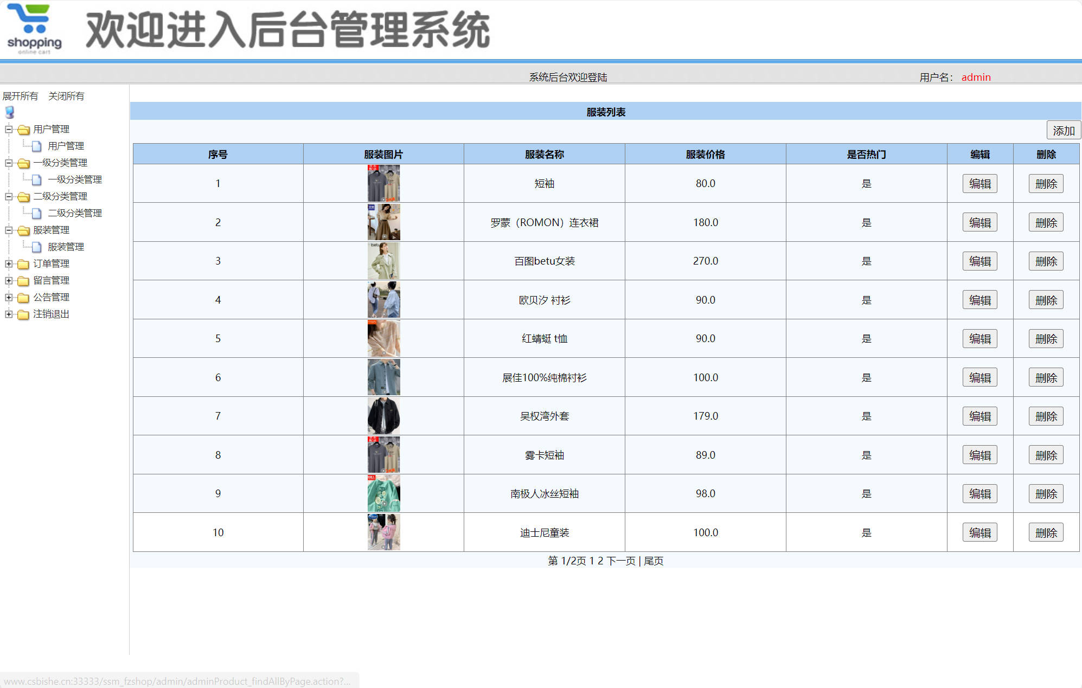The width and height of the screenshot is (1082, 688).
Task: Click the document icon beside 服装管理 child node
Action: pos(35,247)
